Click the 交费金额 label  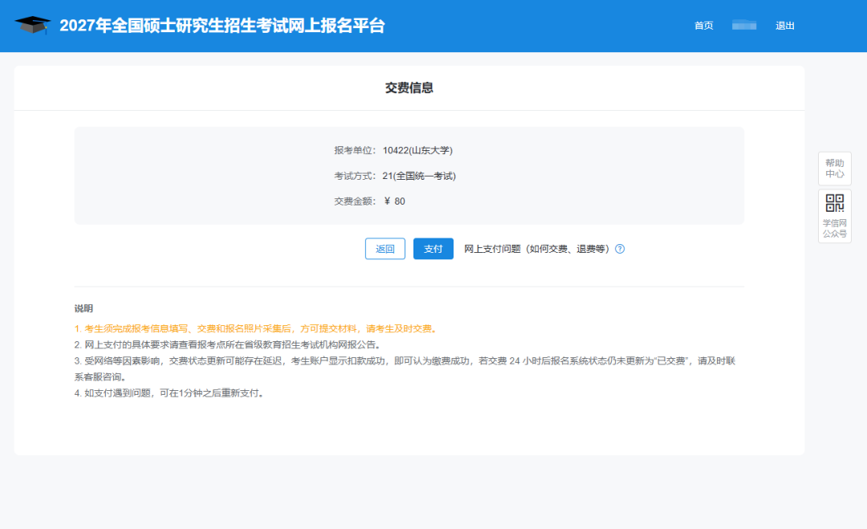click(x=355, y=201)
